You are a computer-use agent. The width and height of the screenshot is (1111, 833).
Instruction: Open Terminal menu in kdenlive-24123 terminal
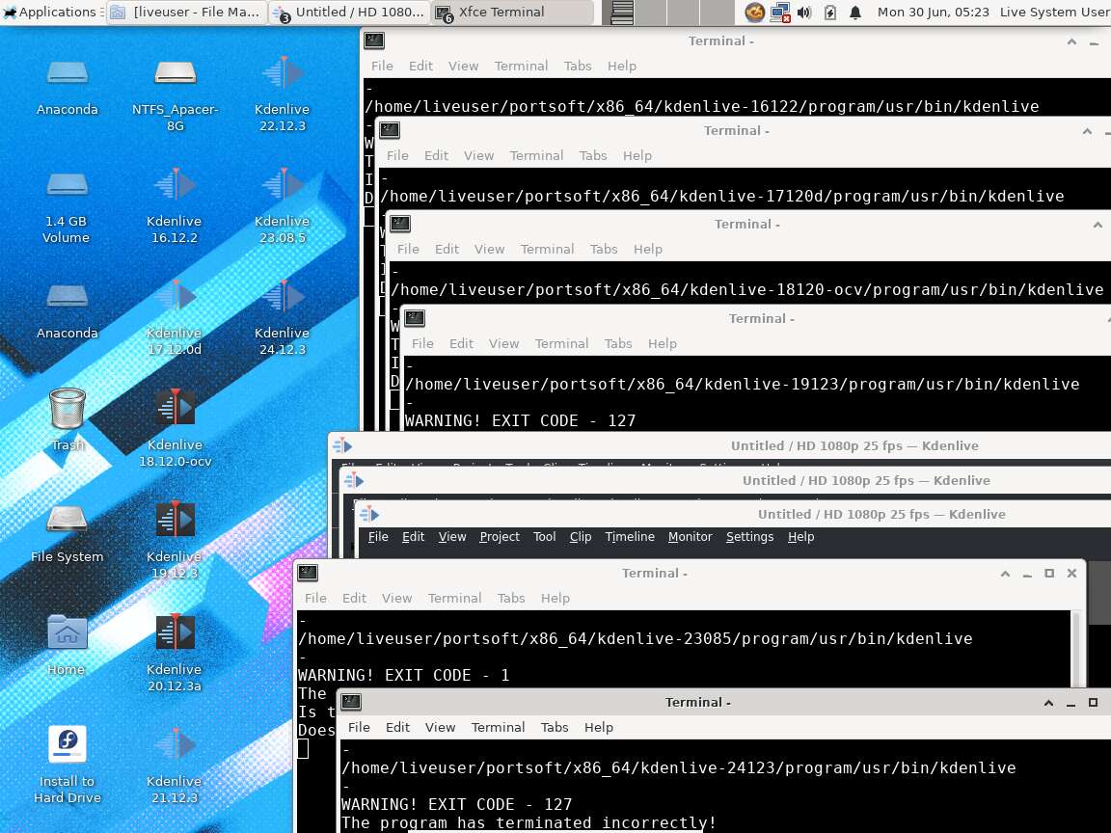[498, 727]
